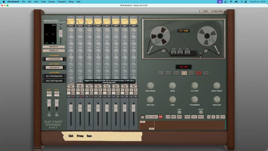Viewport: 268px width, 151px height.
Task: Click the master output fader
Action: coord(61,34)
